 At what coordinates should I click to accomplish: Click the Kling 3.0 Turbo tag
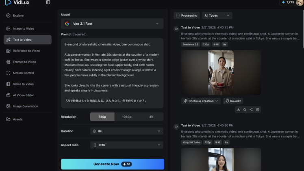(x=191, y=142)
